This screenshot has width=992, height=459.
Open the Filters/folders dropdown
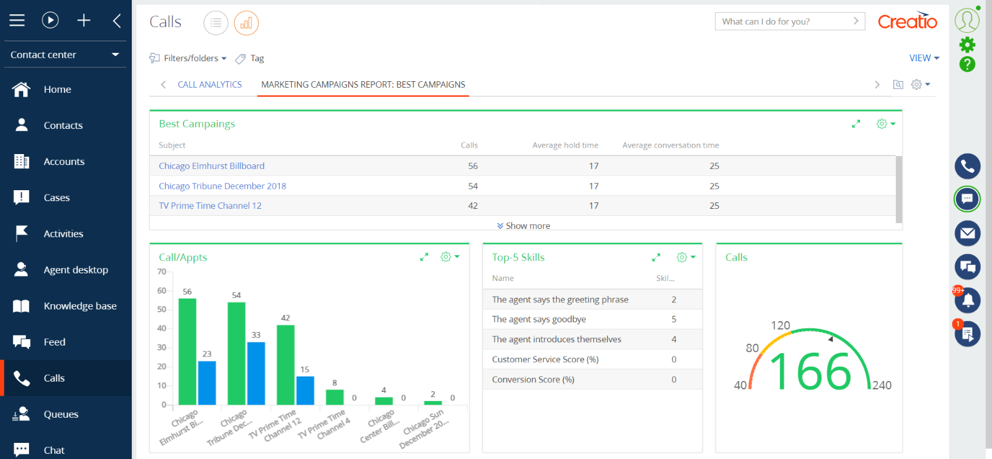pyautogui.click(x=187, y=58)
